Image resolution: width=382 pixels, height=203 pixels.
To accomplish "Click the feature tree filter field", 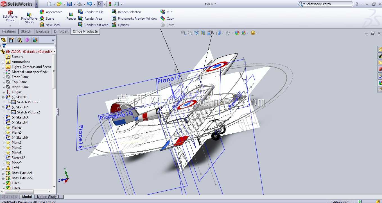I will [x=28, y=46].
